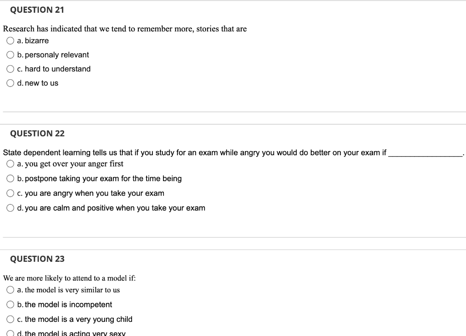466x336 pixels.
Task: Click the label text 'bizarre'
Action: point(38,41)
